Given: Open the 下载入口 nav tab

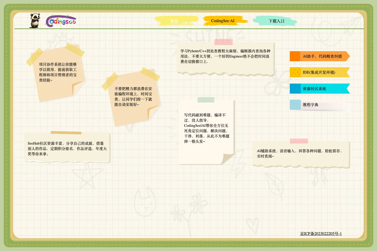Looking at the screenshot, I should coord(275,21).
